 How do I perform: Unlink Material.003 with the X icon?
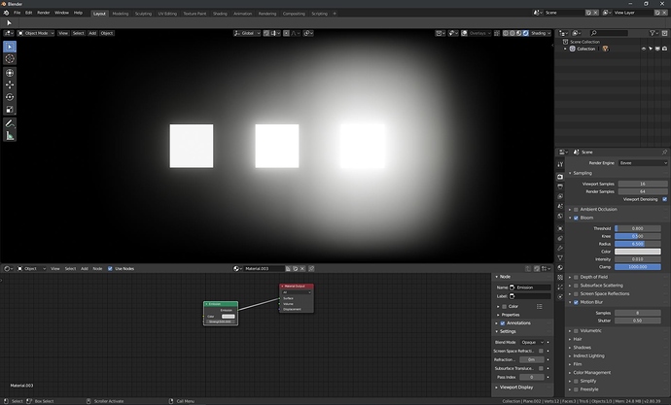point(302,269)
